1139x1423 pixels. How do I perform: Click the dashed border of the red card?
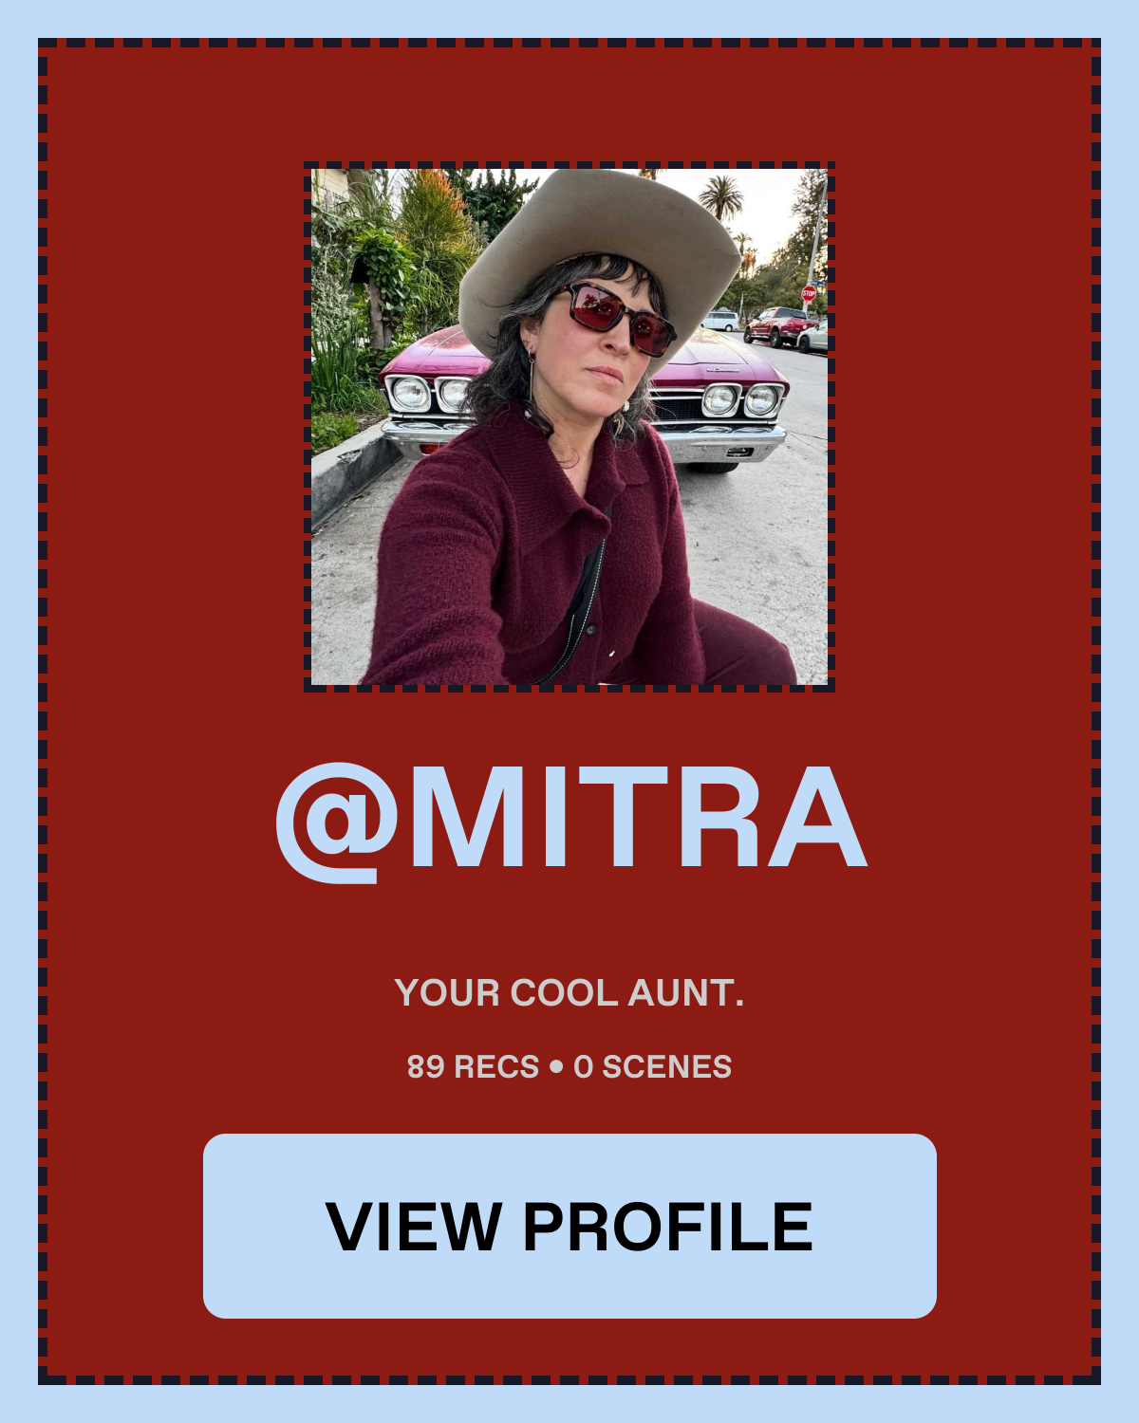[x=569, y=43]
